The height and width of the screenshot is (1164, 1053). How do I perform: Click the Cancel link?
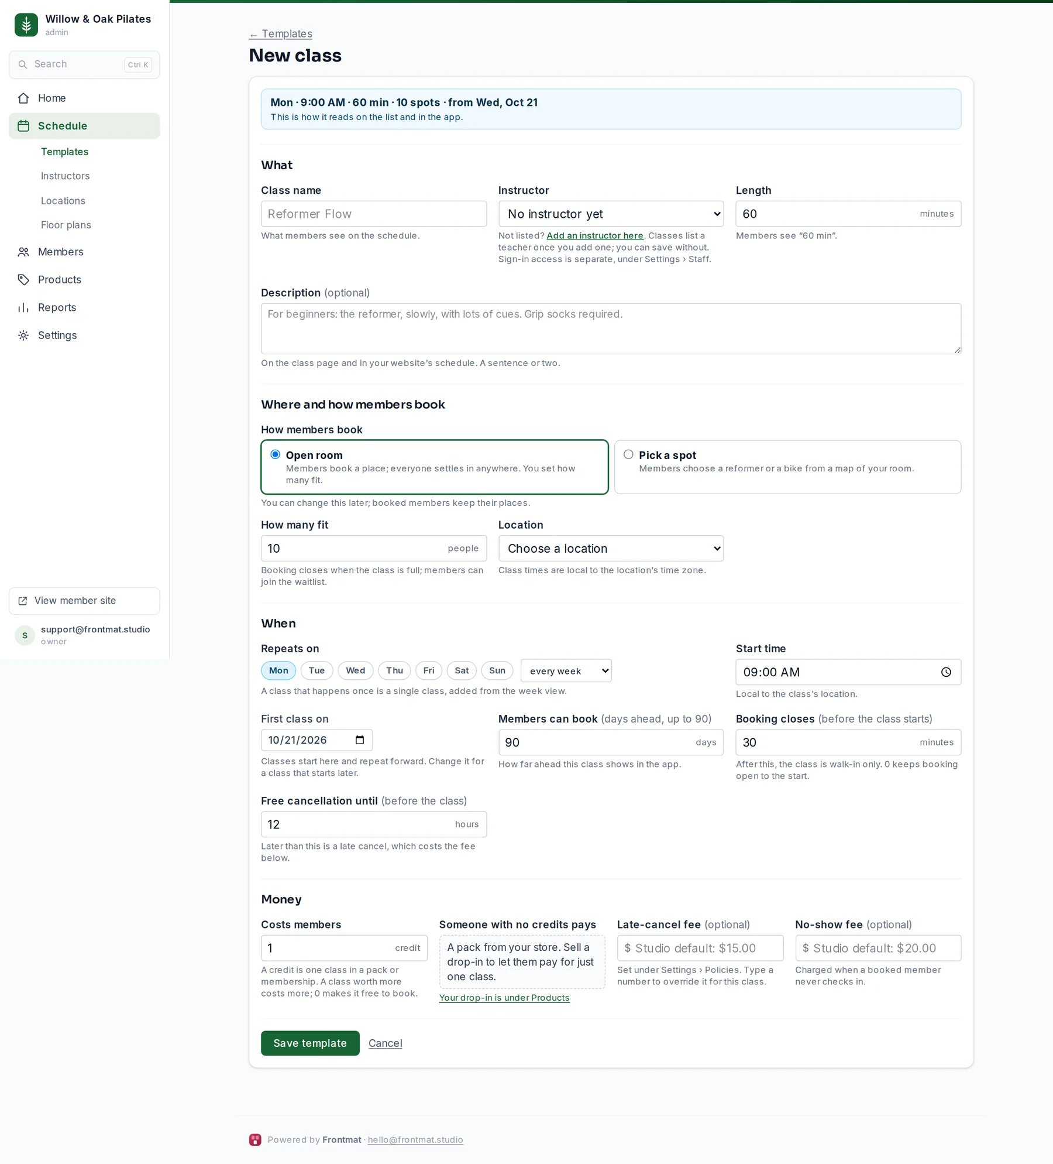pos(386,1043)
